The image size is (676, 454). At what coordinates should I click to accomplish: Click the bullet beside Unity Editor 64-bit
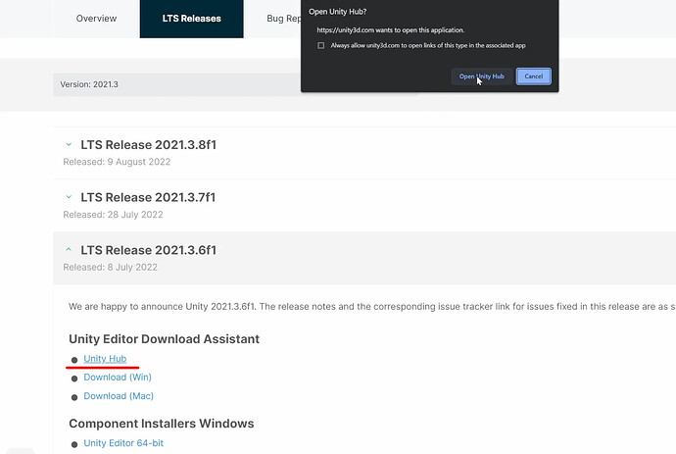tap(74, 444)
